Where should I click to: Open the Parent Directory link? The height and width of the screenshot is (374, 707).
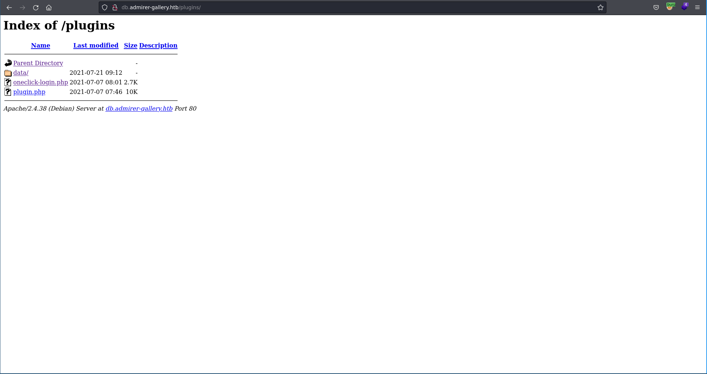click(x=38, y=63)
